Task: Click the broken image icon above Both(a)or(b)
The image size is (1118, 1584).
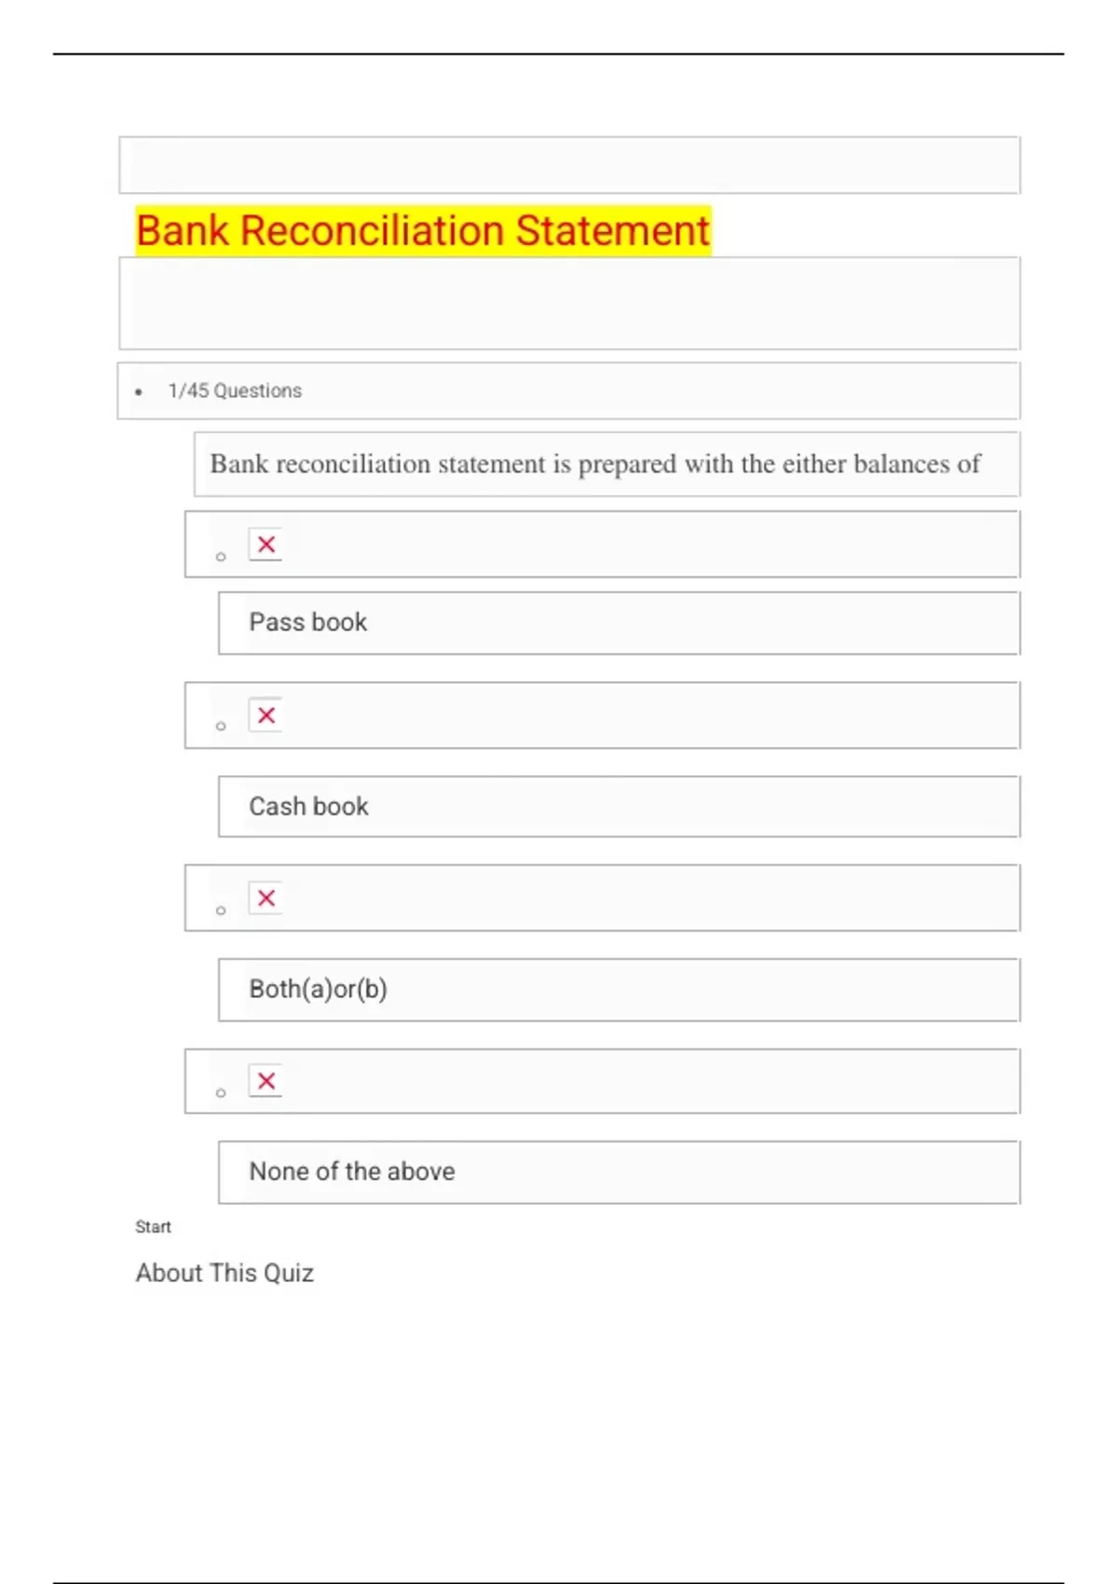Action: click(266, 898)
